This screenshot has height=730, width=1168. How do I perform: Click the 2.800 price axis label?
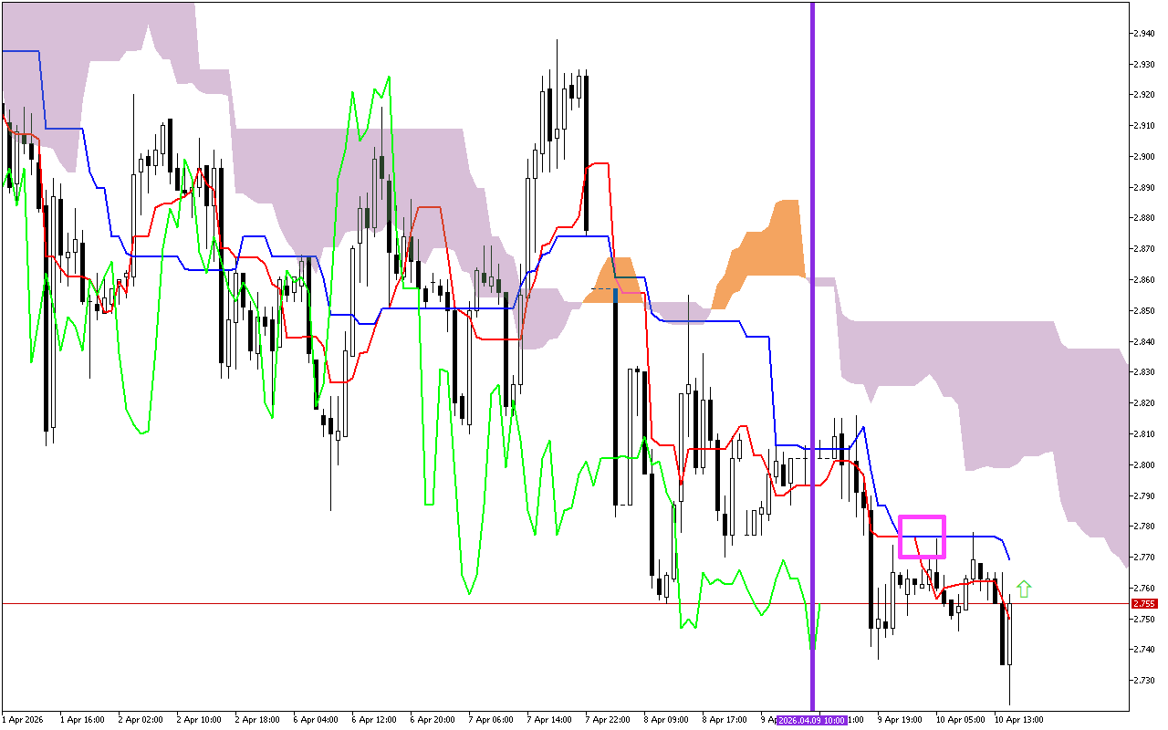tap(1144, 465)
